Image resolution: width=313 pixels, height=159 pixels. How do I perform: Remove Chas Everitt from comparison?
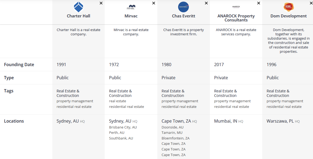click(x=206, y=3)
